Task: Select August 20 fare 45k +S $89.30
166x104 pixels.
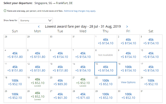Action: coord(60,82)
